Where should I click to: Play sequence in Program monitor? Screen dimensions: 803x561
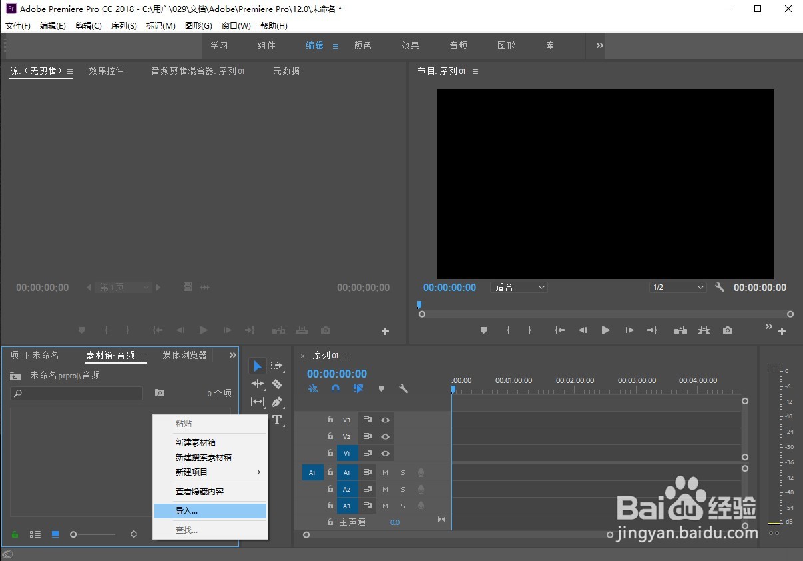pos(605,330)
